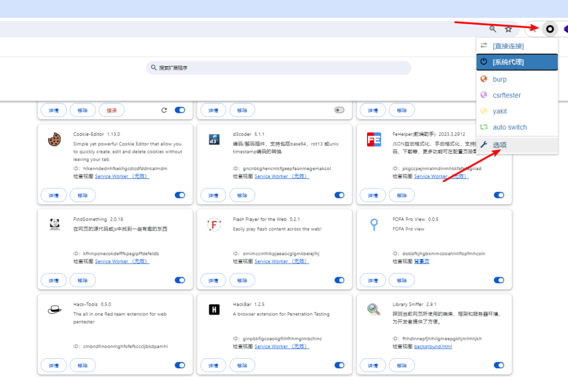Turn off the FOFA Pro View toggle
The height and width of the screenshot is (377, 568).
(x=499, y=280)
